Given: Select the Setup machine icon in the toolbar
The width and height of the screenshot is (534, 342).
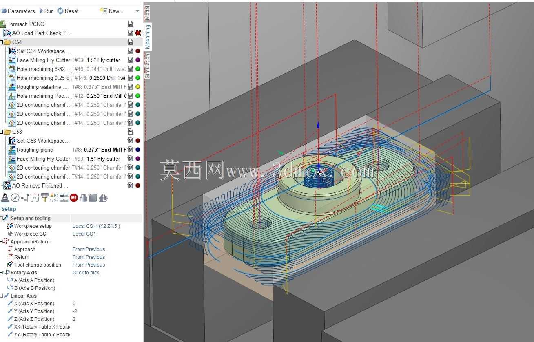Looking at the screenshot, I should [5, 198].
